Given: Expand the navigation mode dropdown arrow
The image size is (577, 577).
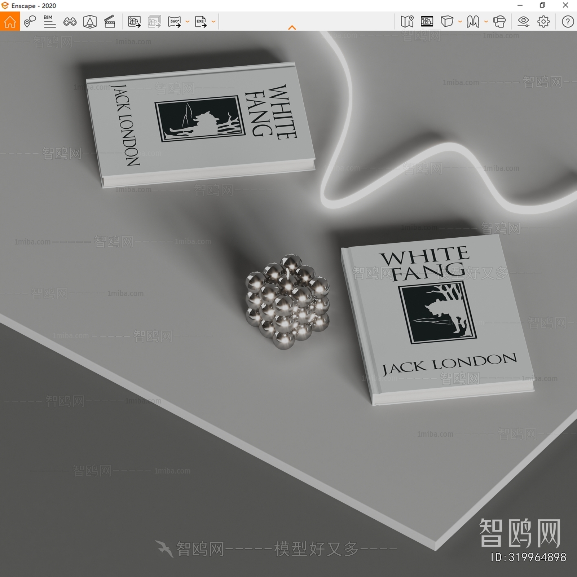Looking at the screenshot, I should pos(486,22).
